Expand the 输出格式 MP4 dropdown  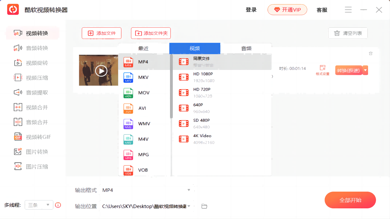(x=189, y=190)
